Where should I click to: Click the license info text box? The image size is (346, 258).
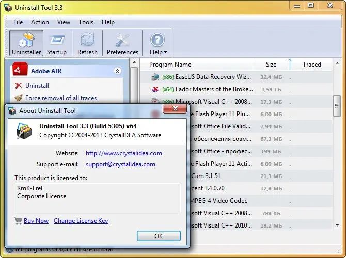pos(97,198)
